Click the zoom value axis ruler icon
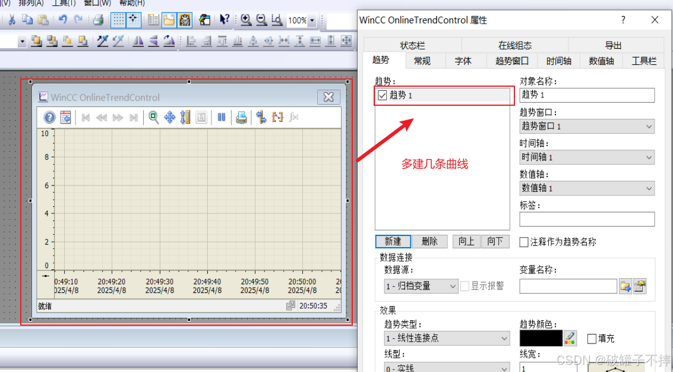Image resolution: width=673 pixels, height=372 pixels. coord(185,117)
